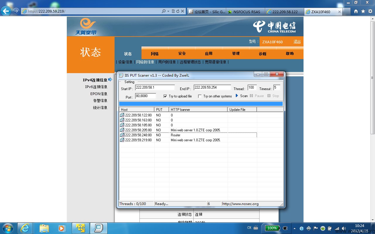This screenshot has width=375, height=234.
Task: Click the End IP field in scanner
Action: (x=212, y=88)
